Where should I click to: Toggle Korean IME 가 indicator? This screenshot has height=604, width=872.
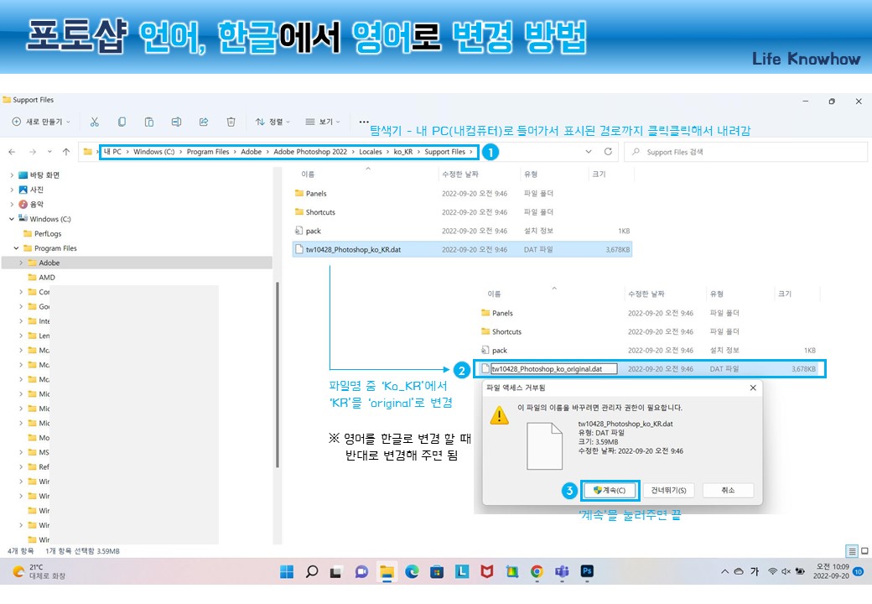coord(755,571)
